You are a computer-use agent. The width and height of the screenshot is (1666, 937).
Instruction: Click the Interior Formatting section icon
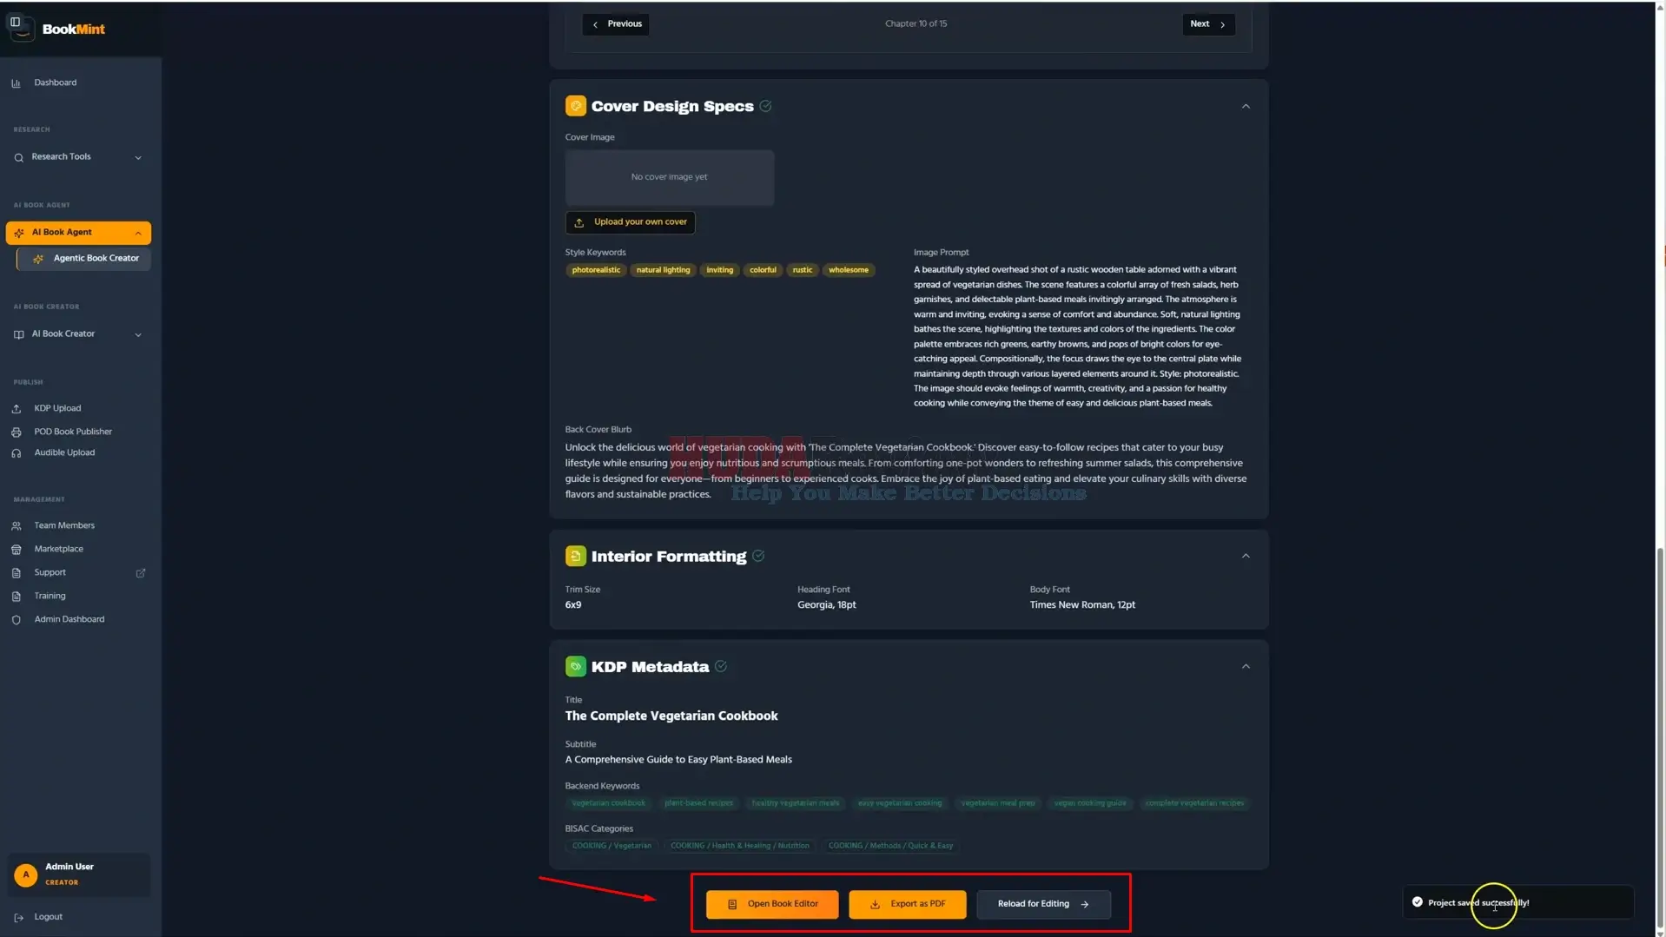tap(575, 556)
